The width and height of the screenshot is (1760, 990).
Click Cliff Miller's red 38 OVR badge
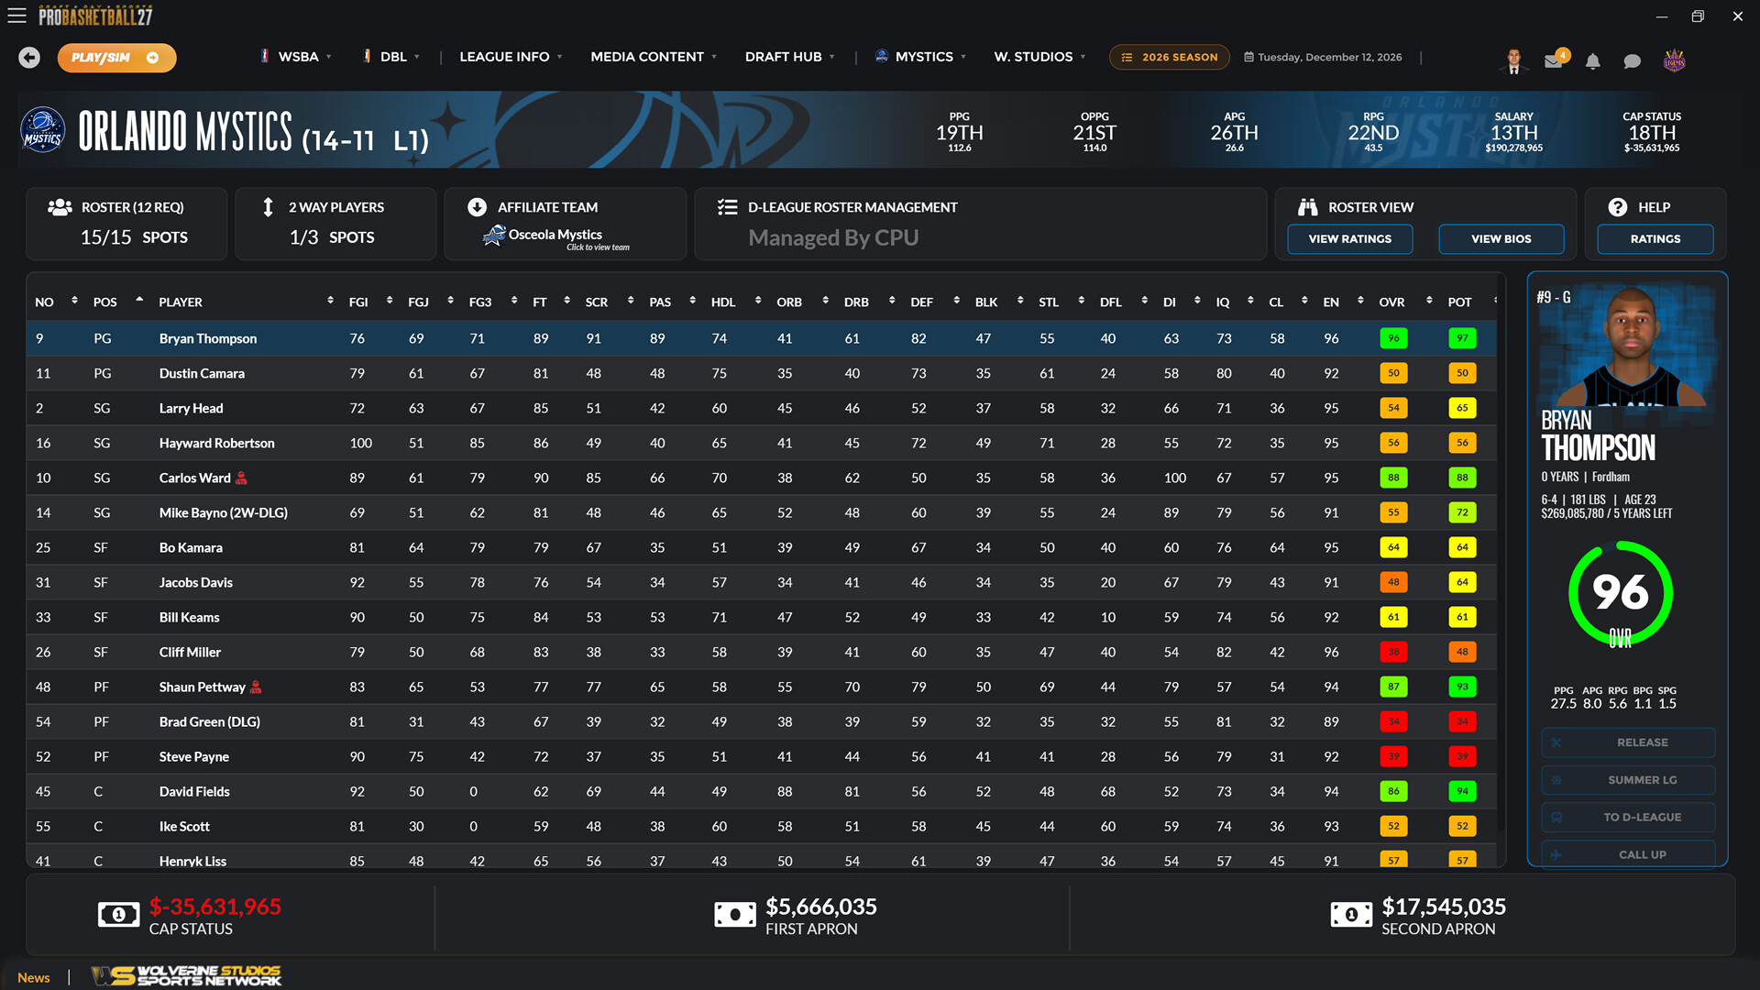coord(1393,652)
